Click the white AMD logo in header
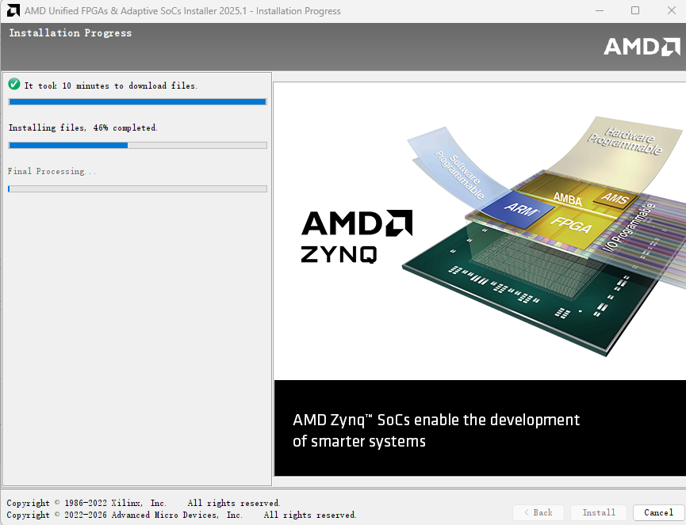This screenshot has width=686, height=525. (x=642, y=47)
